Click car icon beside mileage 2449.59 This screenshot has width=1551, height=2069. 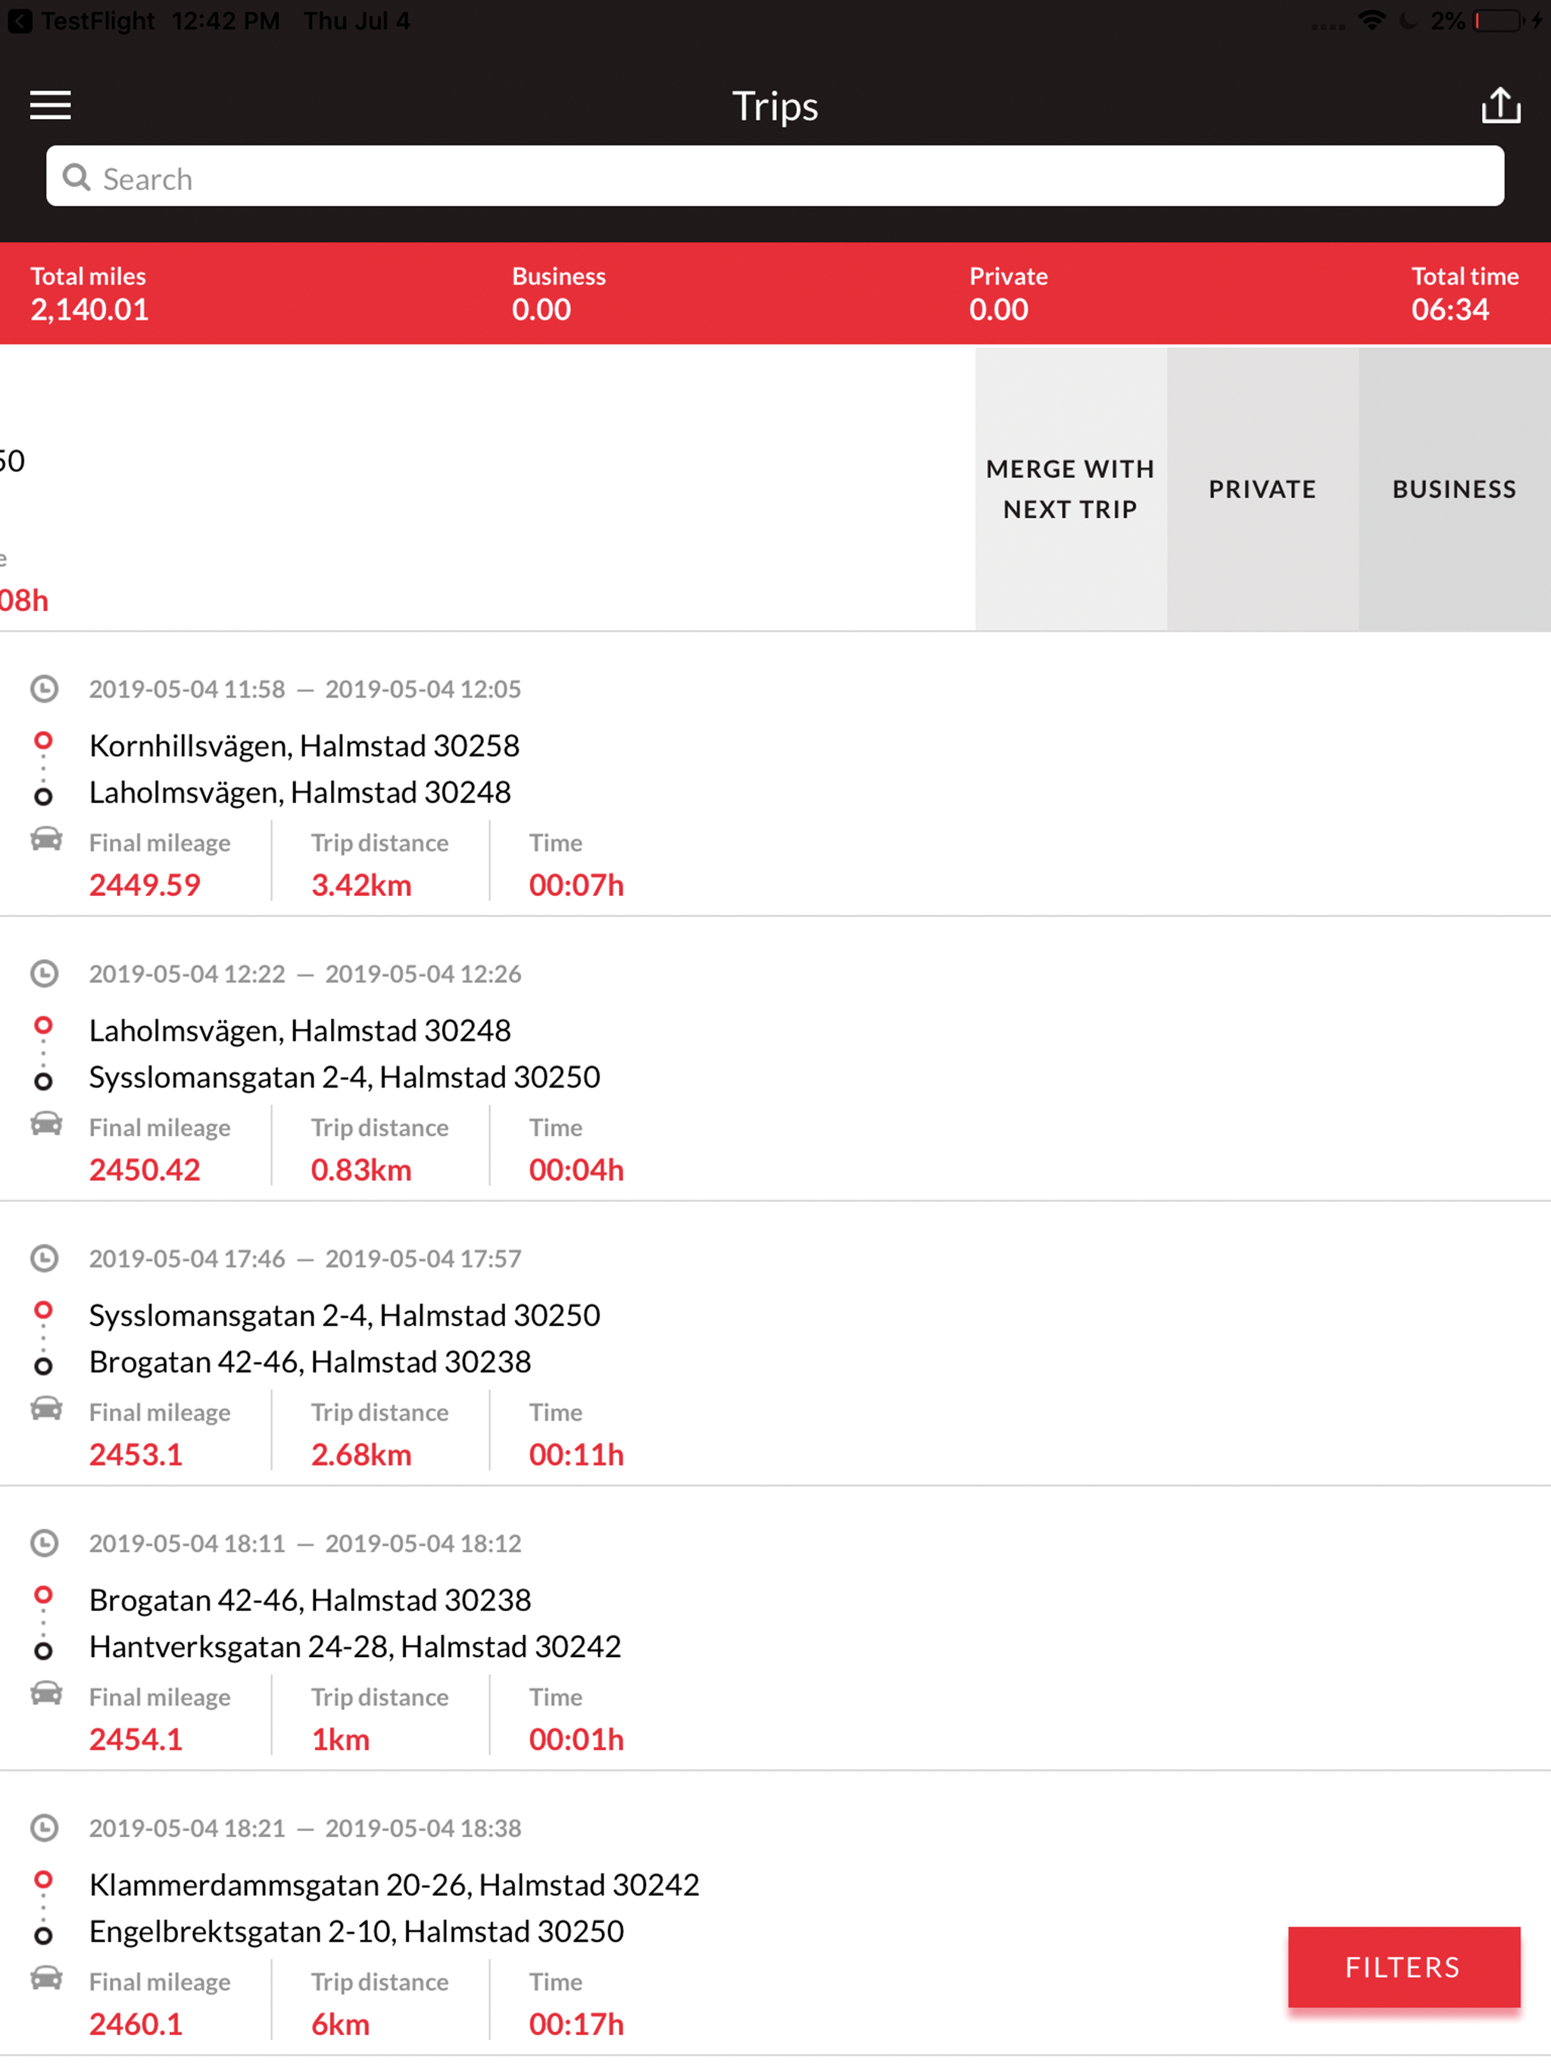[46, 839]
